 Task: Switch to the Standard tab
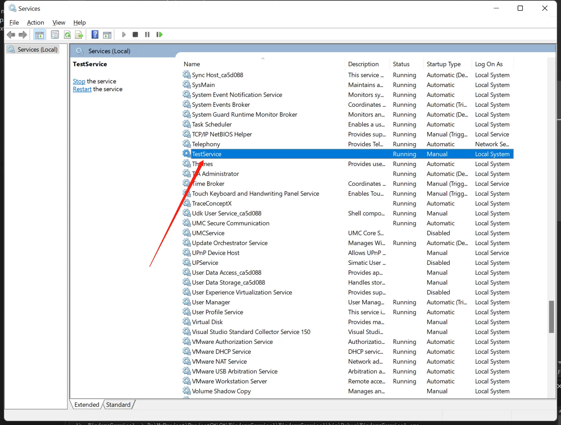(x=118, y=405)
